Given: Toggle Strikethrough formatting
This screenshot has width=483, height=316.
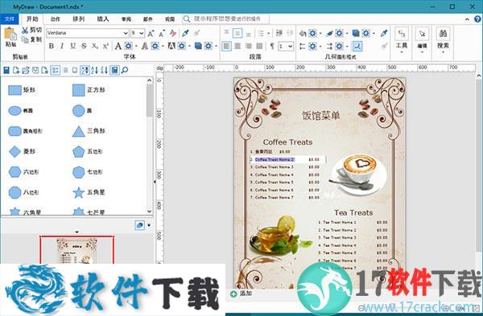Looking at the screenshot, I should coord(84,46).
